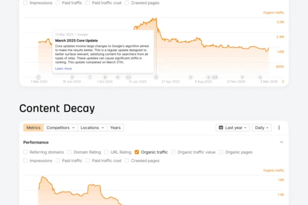Switch to the Metrics tab

coord(33,128)
